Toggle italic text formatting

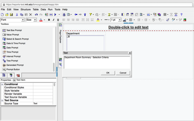53,20
